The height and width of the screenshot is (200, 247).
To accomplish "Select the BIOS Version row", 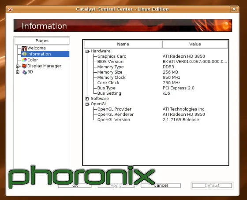I will tap(110, 62).
